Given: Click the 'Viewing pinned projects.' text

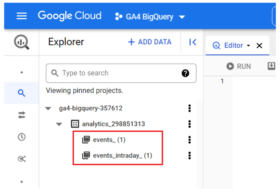Looking at the screenshot, I should point(84,91).
